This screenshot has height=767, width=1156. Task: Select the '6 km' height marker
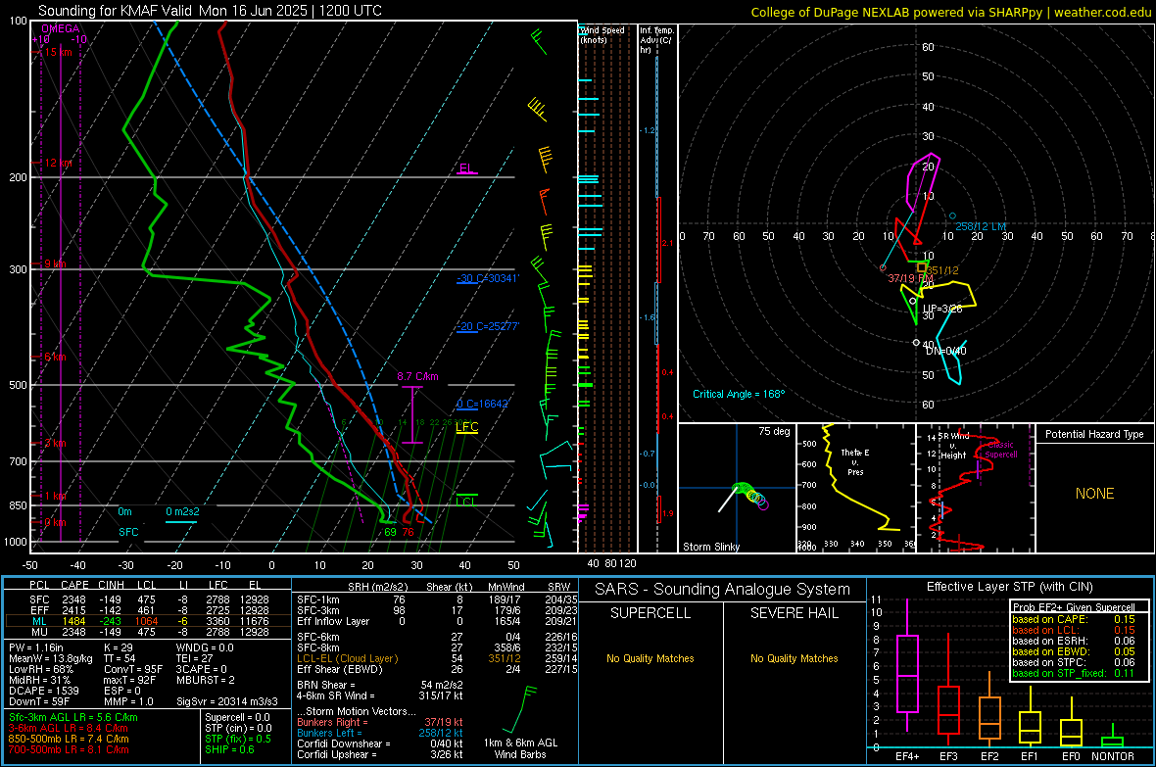[x=55, y=357]
